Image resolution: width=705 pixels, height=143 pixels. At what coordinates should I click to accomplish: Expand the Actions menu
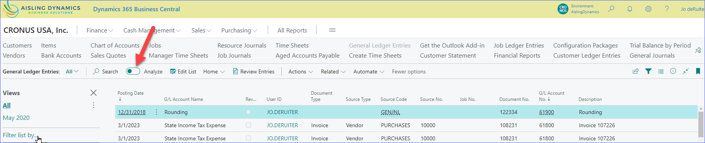click(x=301, y=71)
